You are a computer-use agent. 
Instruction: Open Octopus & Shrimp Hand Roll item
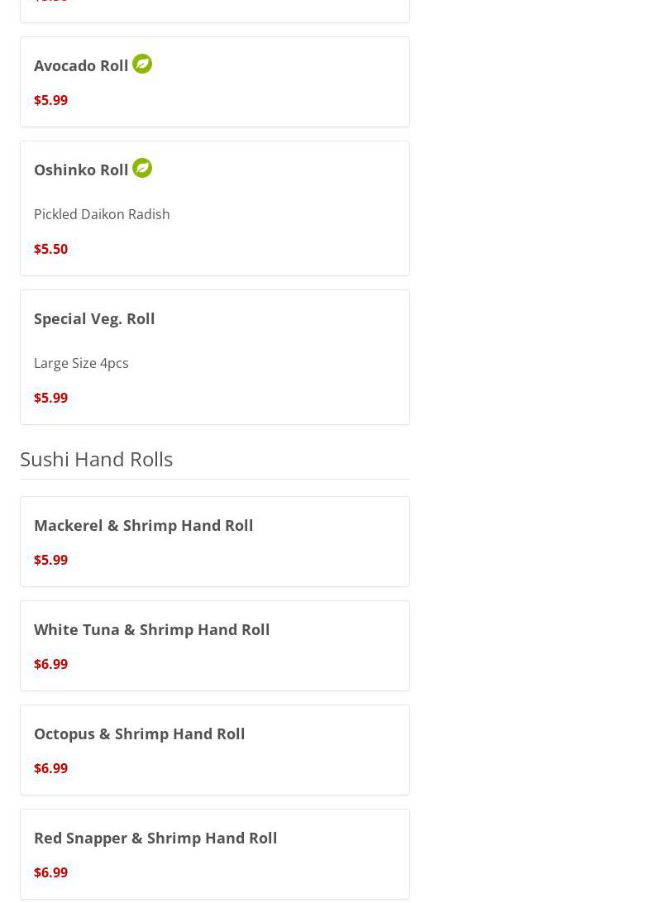pos(139,733)
